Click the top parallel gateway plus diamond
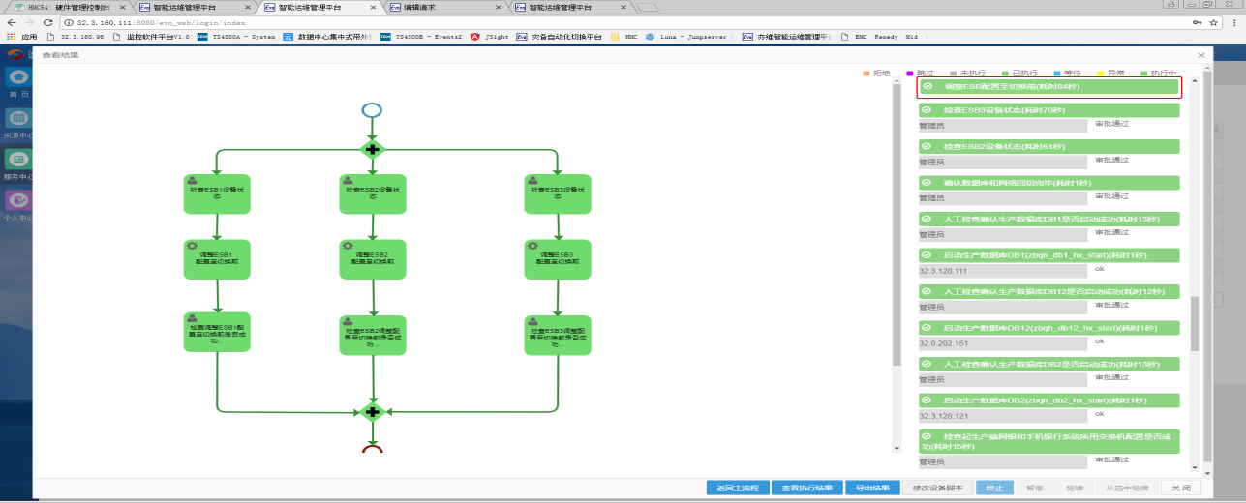The width and height of the screenshot is (1246, 503). (372, 150)
